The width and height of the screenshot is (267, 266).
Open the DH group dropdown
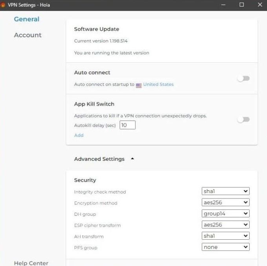(226, 213)
